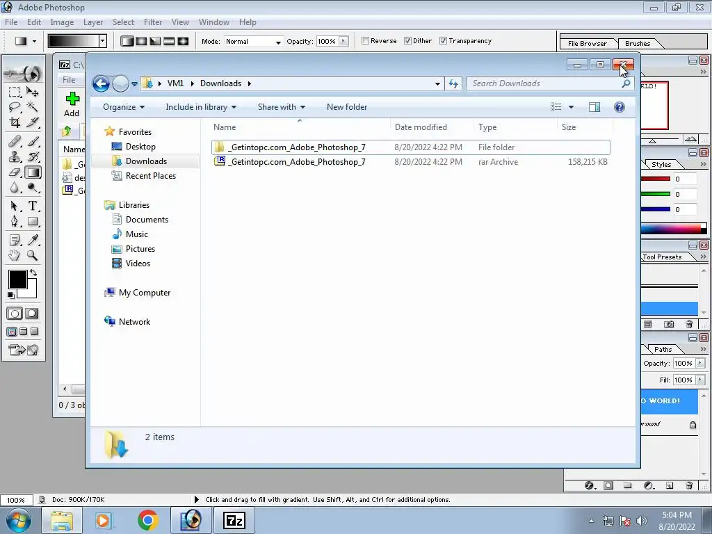The width and height of the screenshot is (712, 534).
Task: Open the Organize dropdown in Explorer
Action: click(124, 107)
